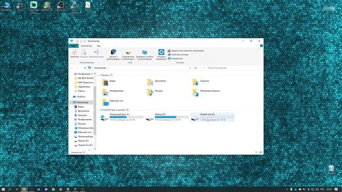Open the Доступ к мультимедиа ribbon dropdown
The width and height of the screenshot is (342, 192).
point(113,54)
